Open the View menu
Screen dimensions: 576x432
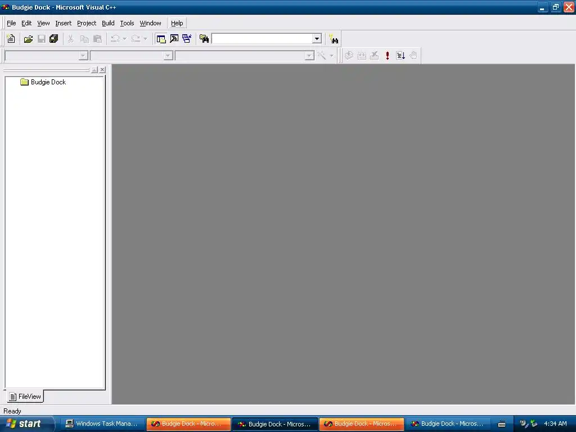pyautogui.click(x=43, y=23)
